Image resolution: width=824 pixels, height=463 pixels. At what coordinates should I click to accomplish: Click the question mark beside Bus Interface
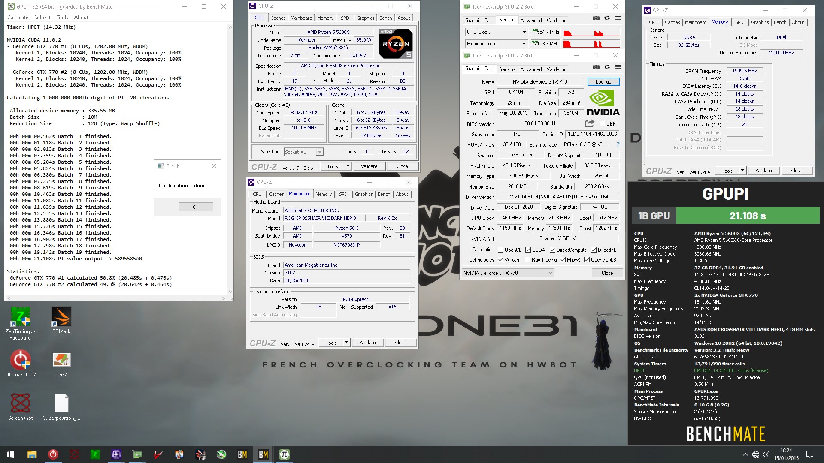[x=618, y=145]
